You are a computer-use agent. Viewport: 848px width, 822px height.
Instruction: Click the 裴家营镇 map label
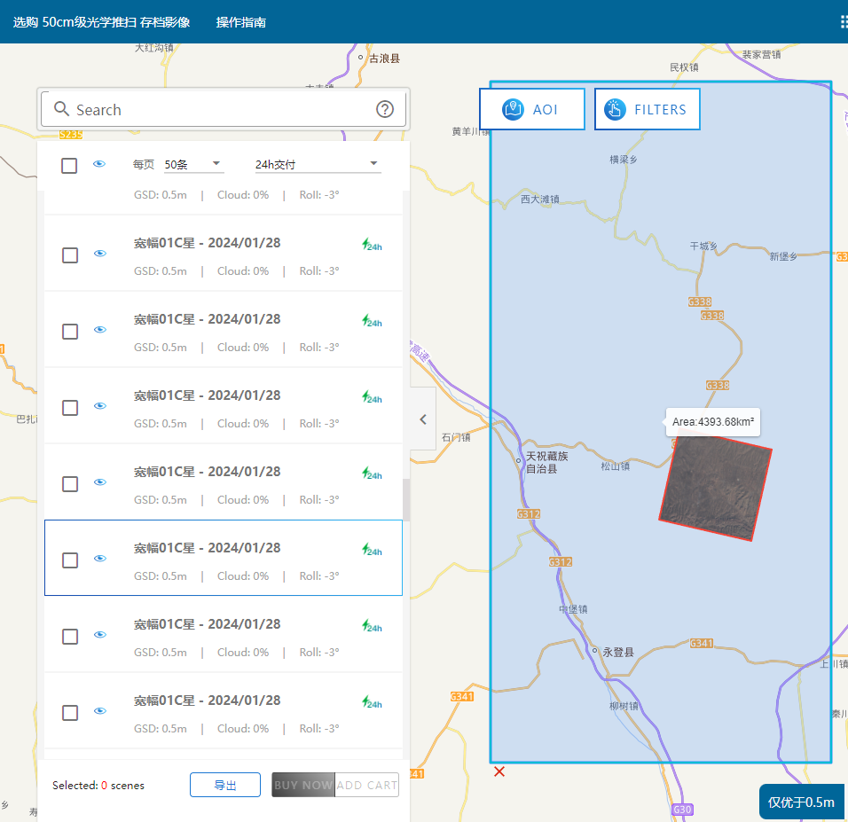point(761,54)
